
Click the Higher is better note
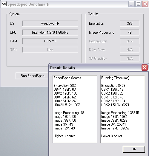tap(64, 136)
